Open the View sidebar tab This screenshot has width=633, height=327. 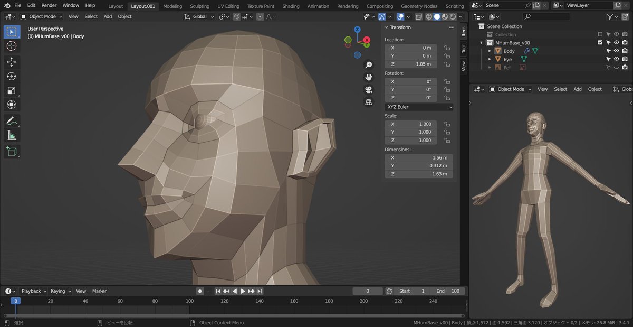point(463,66)
